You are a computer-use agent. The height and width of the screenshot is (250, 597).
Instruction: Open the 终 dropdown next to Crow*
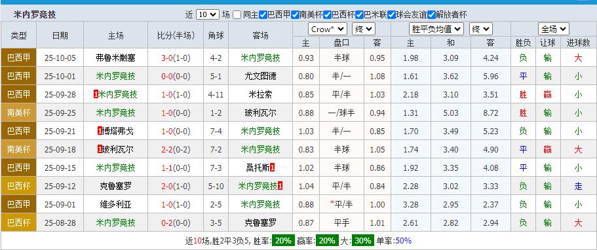(x=364, y=29)
